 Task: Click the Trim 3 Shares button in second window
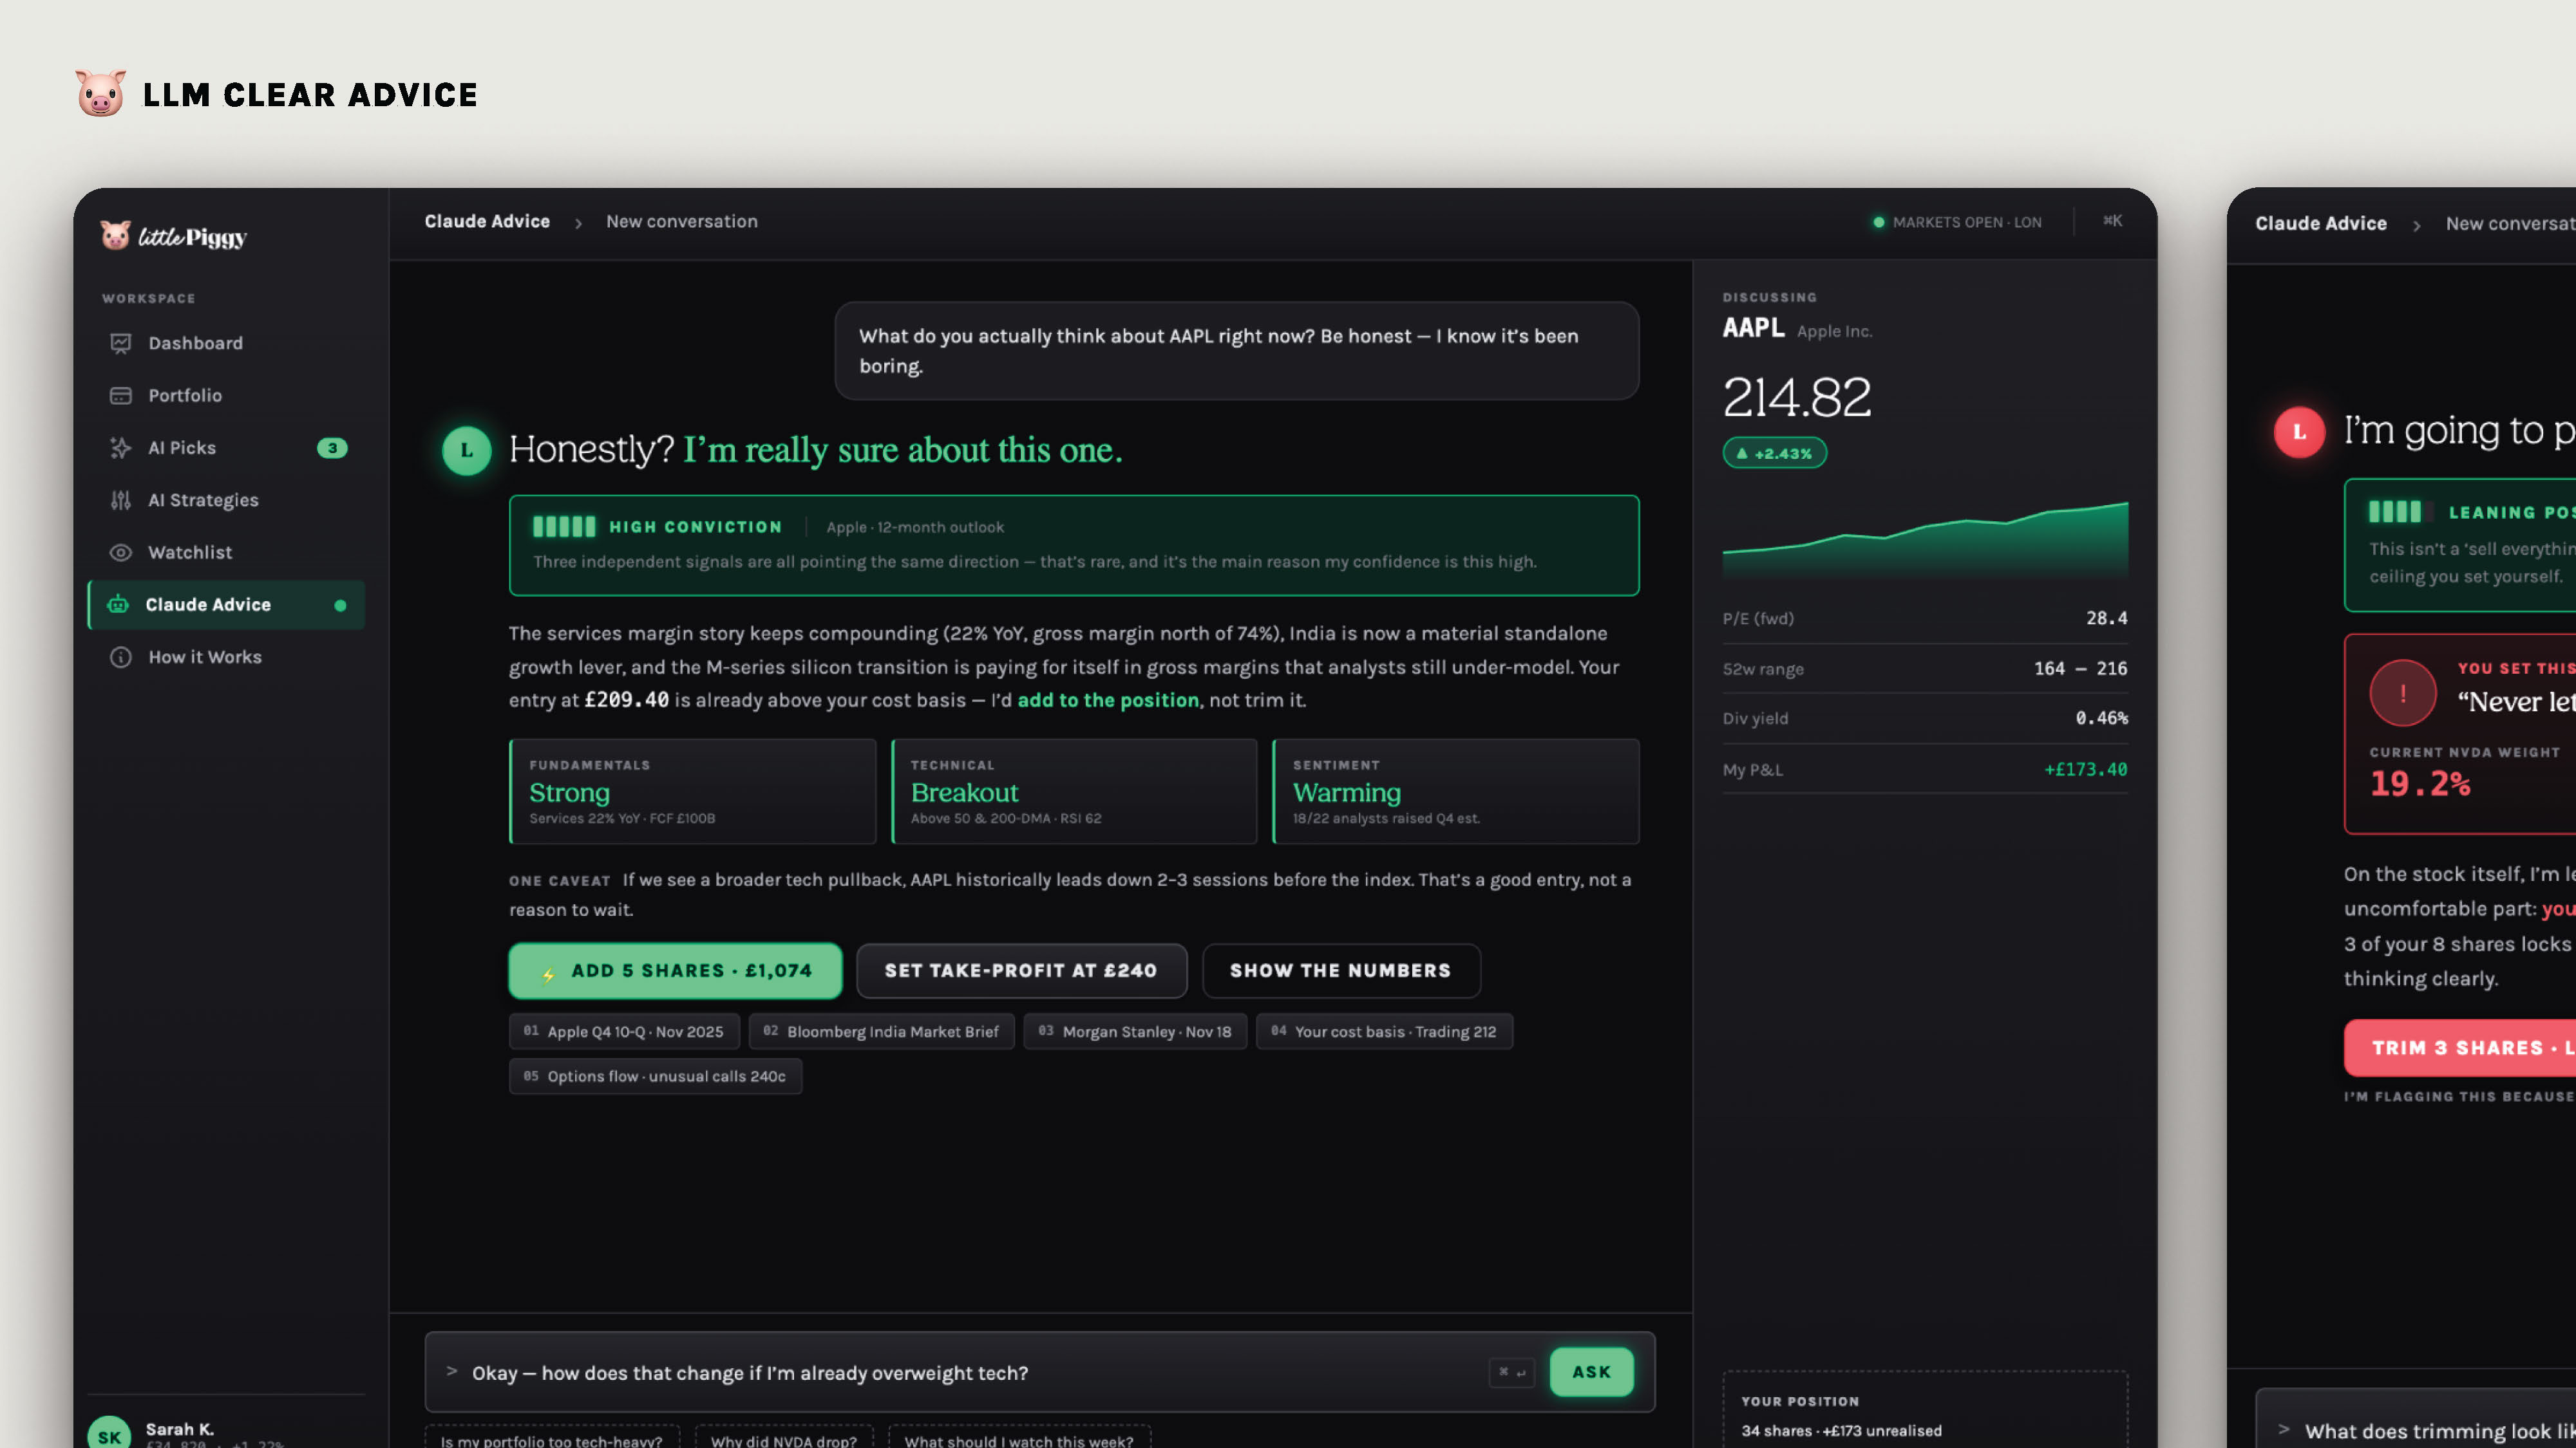[x=2460, y=1047]
